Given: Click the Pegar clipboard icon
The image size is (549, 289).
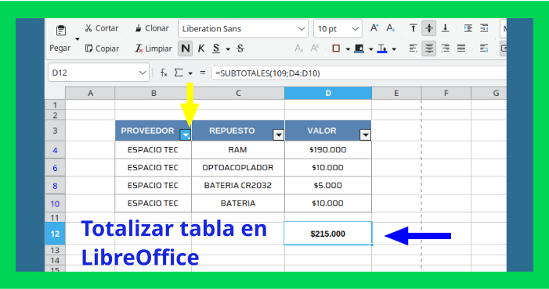Looking at the screenshot, I should click(x=61, y=30).
